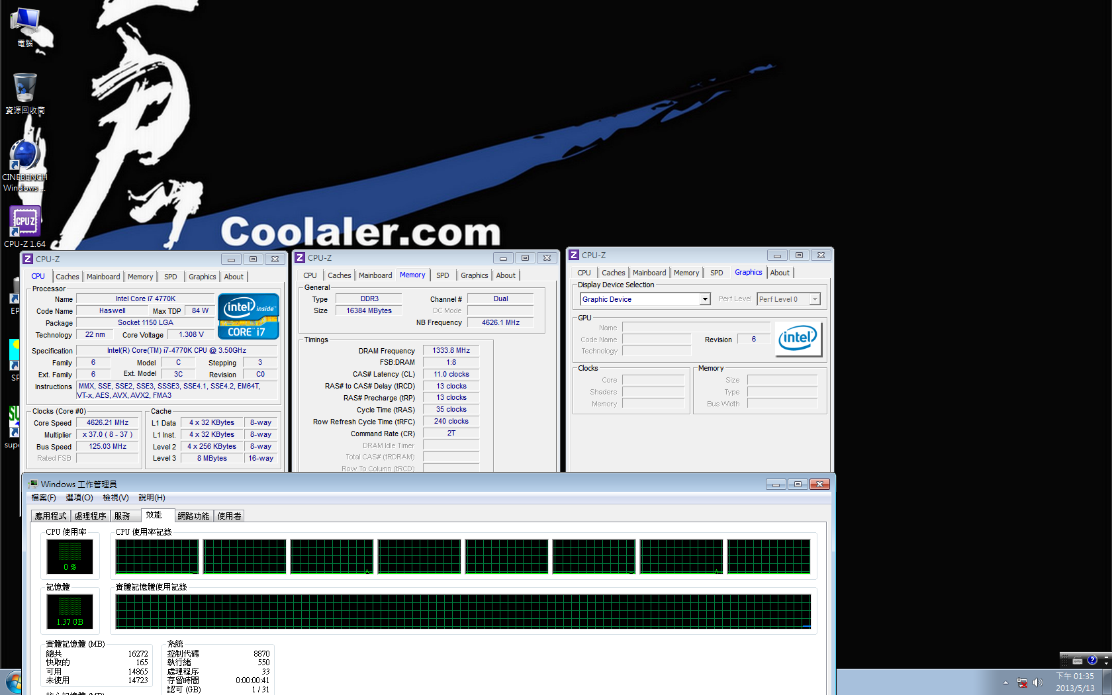Switch to 網路功能 tab in Task Manager
Viewport: 1112px width, 695px height.
193,516
